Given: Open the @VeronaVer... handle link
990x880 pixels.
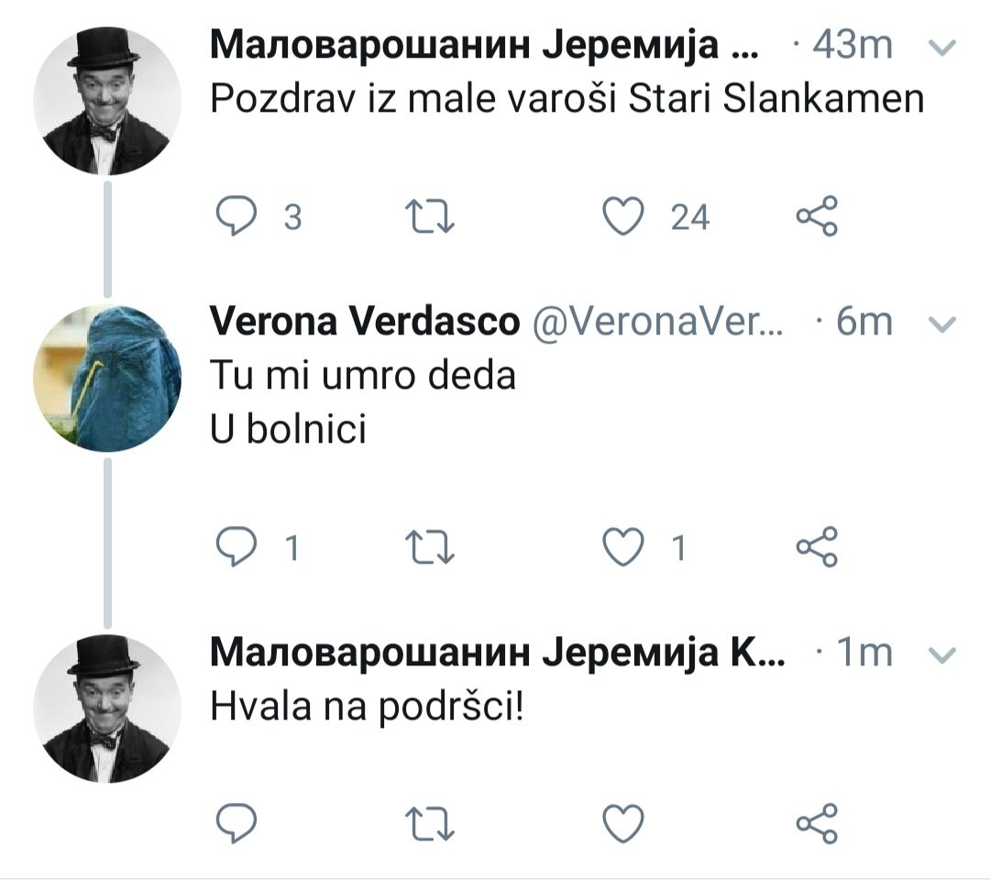Looking at the screenshot, I should coord(655,322).
